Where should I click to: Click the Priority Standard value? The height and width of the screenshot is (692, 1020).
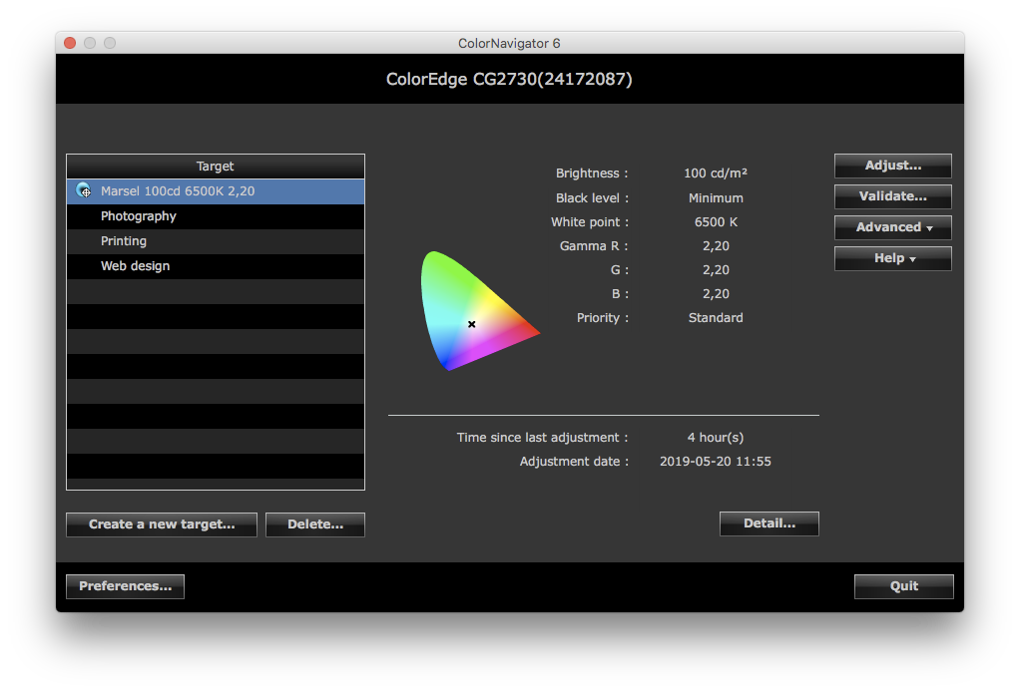click(716, 318)
